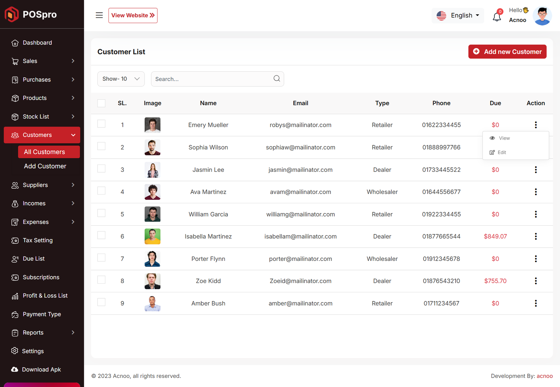This screenshot has height=387, width=560.
Task: Open the user profile avatar
Action: (x=542, y=16)
